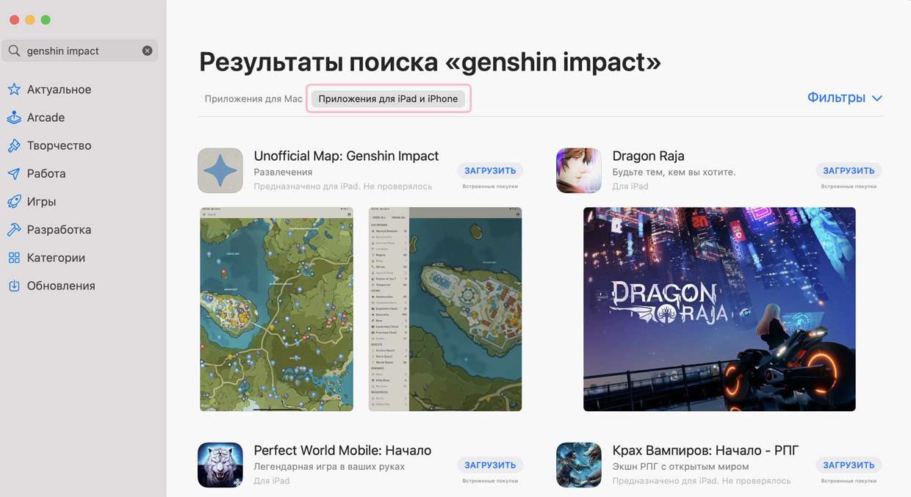Expand the Фильтры dropdown

tap(844, 98)
